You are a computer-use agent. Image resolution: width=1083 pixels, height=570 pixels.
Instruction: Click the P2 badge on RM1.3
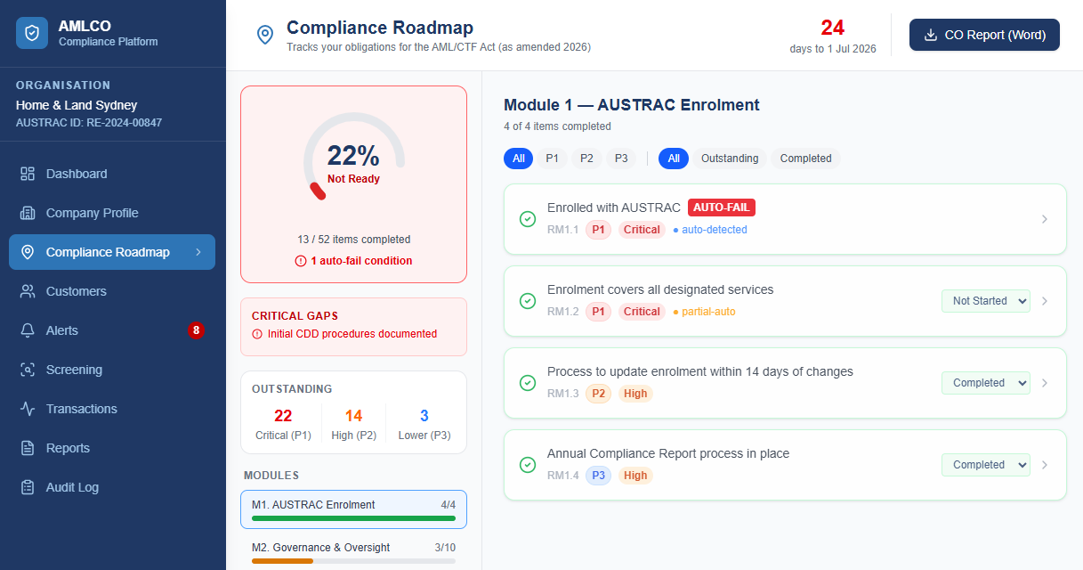click(598, 394)
